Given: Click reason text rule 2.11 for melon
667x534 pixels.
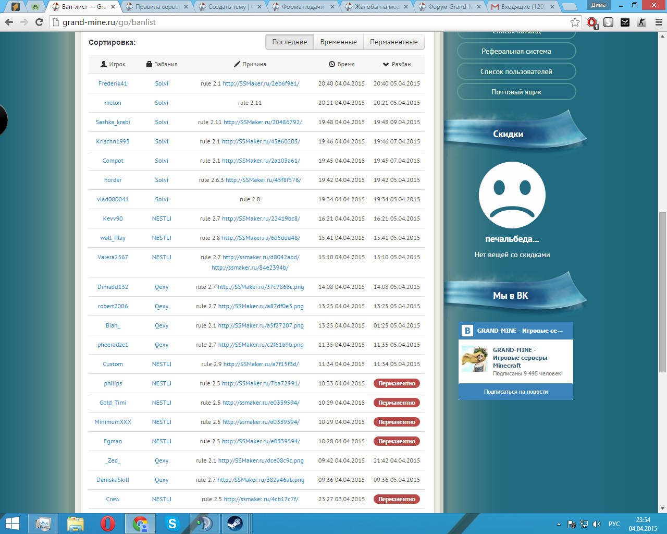Looking at the screenshot, I should point(250,103).
